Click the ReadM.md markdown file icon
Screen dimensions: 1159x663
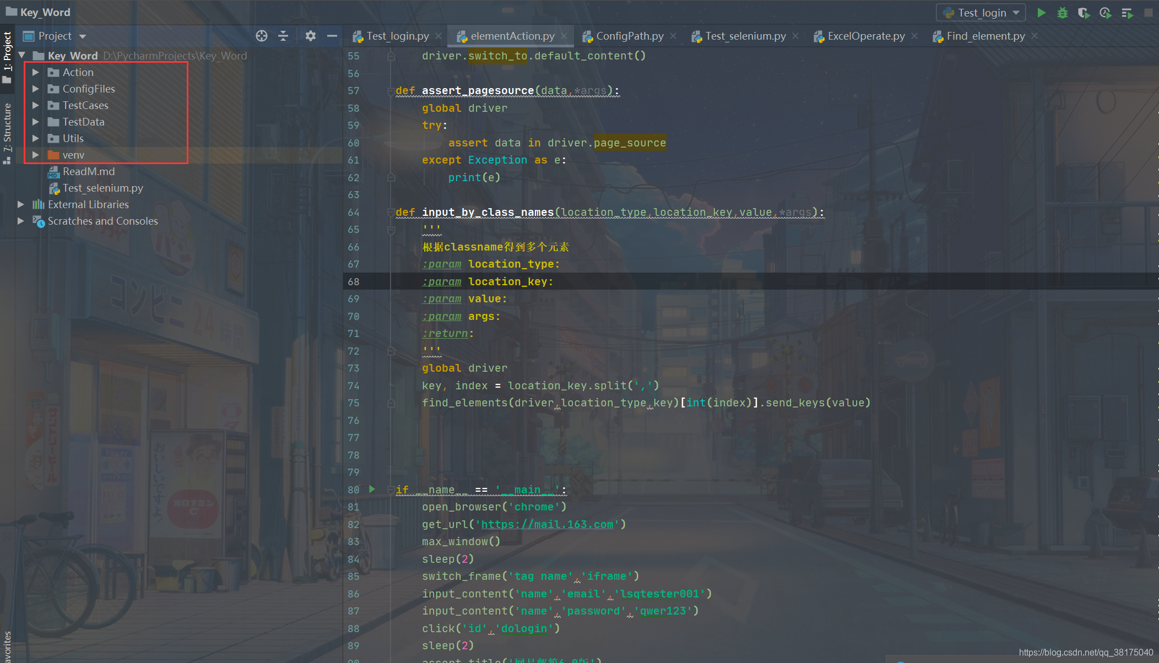(x=53, y=172)
